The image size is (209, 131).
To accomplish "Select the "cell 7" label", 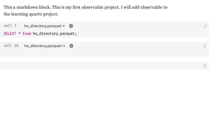I will [10, 26].
